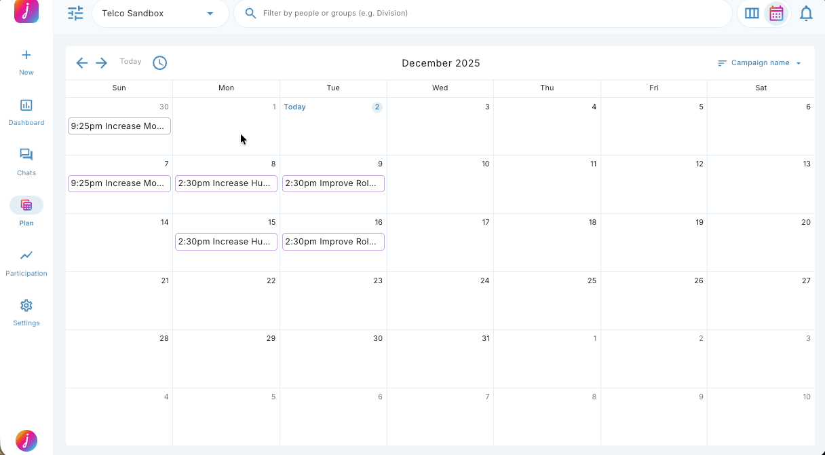Screen dimensions: 825x455
Task: Click the New plus icon in the sidebar
Action: point(26,55)
